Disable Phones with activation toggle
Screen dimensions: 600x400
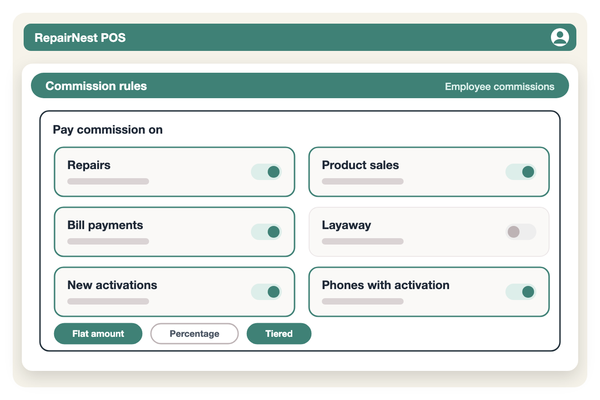(521, 292)
